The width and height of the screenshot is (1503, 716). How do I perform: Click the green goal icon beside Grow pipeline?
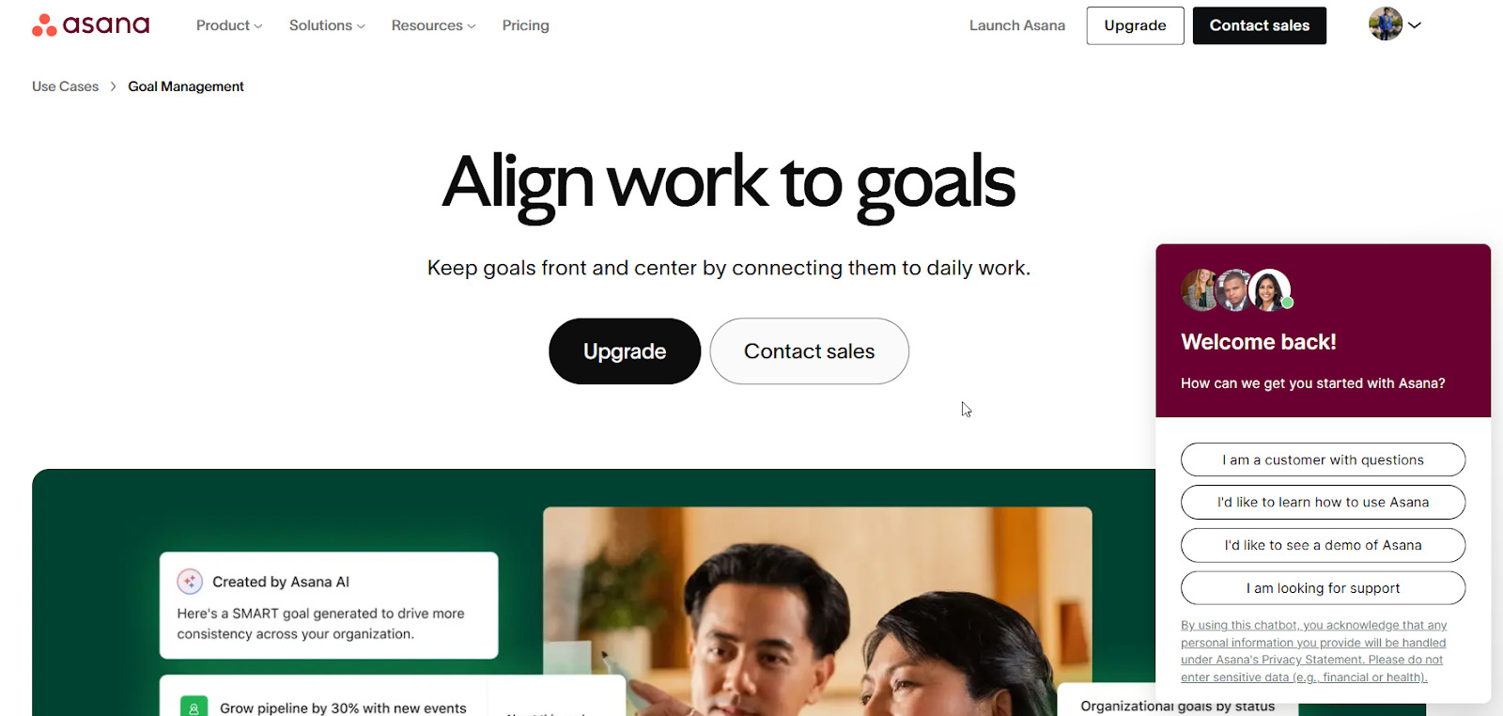[x=194, y=708]
